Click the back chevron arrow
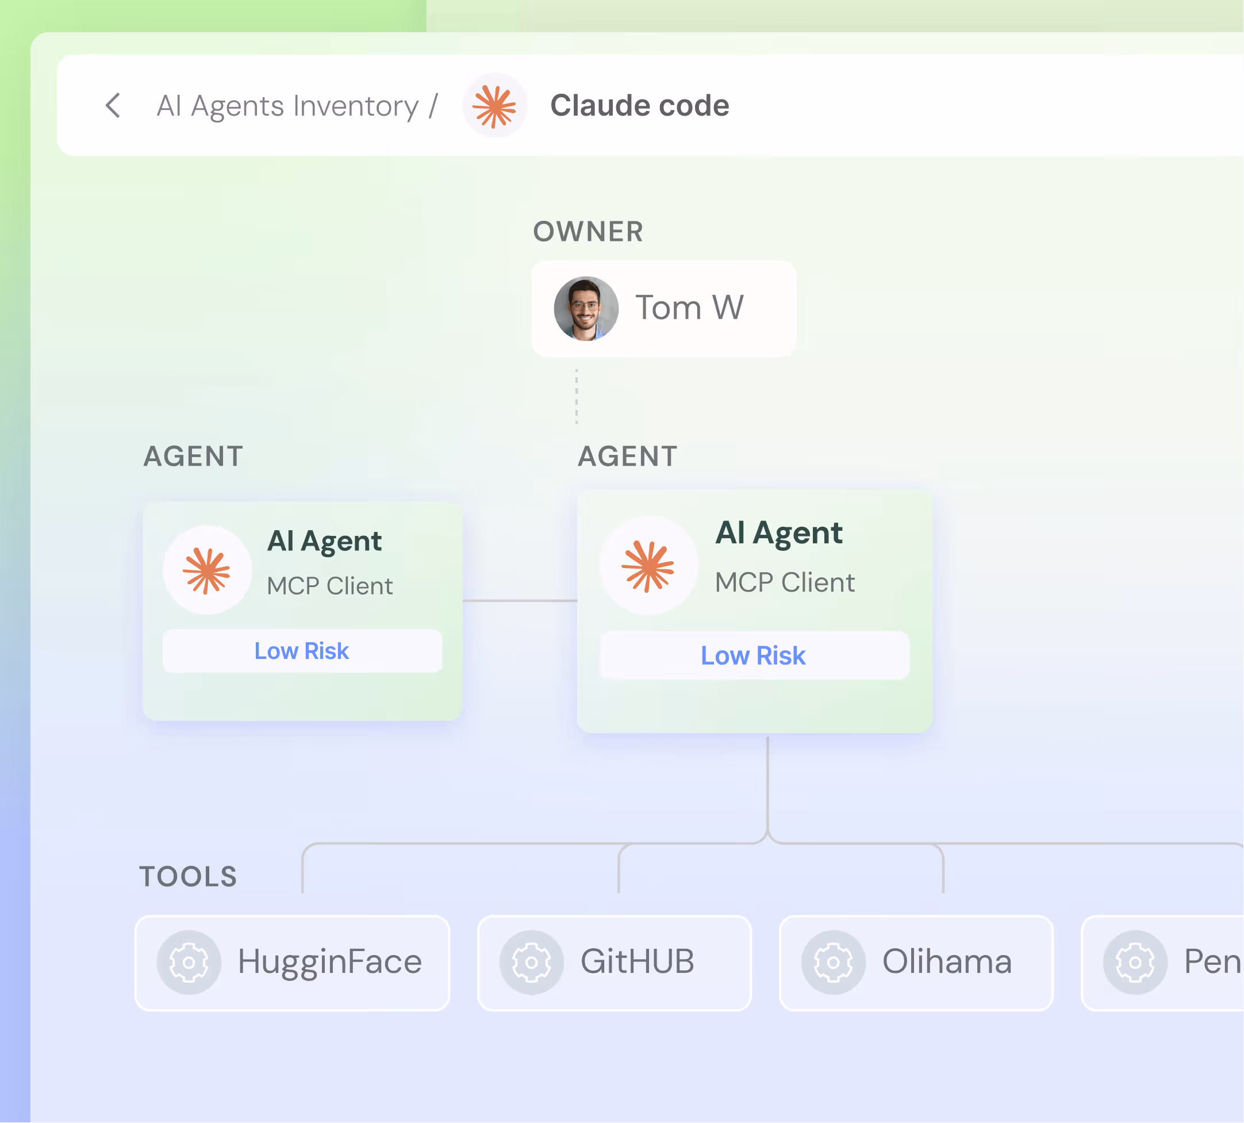1244x1123 pixels. [113, 105]
